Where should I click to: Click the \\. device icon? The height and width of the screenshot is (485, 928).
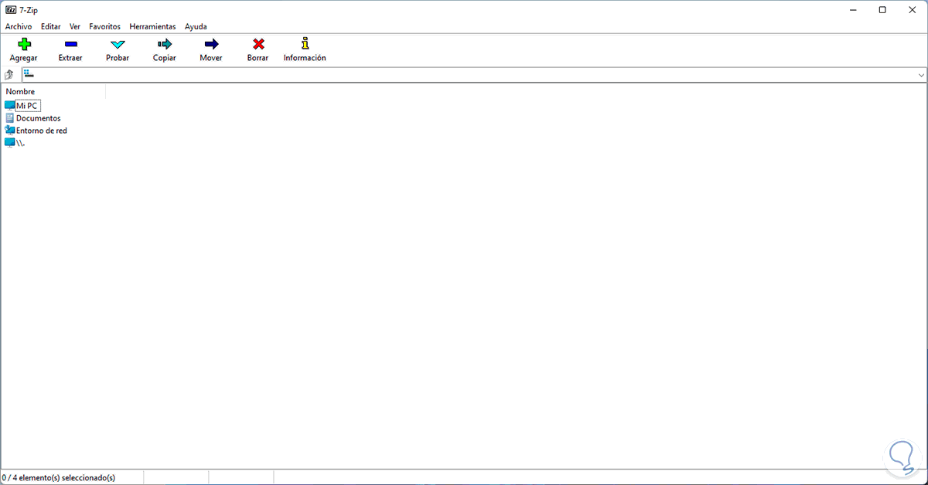click(10, 143)
